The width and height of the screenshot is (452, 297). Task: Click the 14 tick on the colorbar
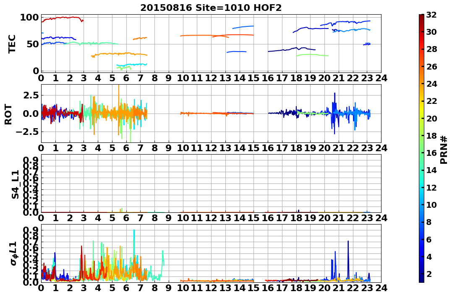[431, 170]
